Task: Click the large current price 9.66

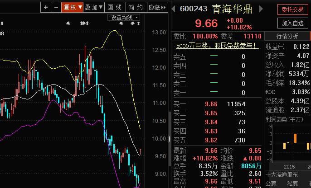Action: (x=206, y=23)
